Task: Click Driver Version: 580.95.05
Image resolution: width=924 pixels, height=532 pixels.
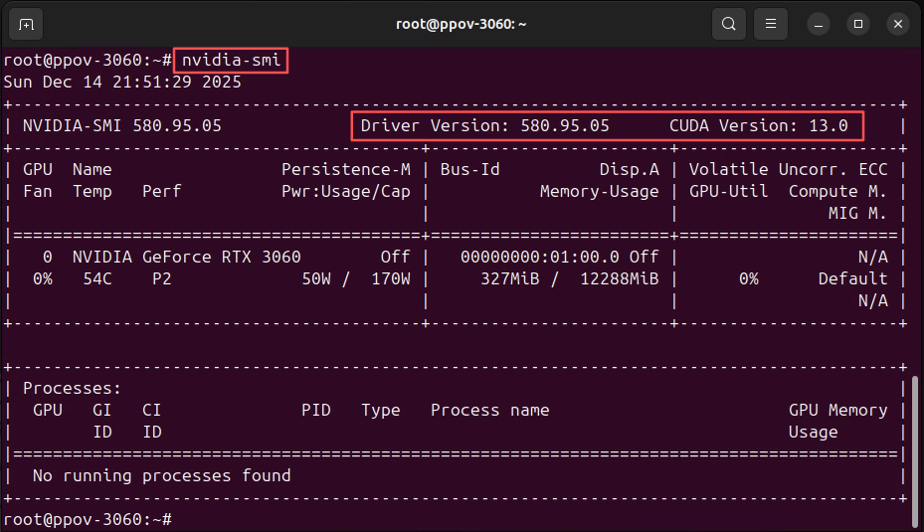Action: click(485, 125)
